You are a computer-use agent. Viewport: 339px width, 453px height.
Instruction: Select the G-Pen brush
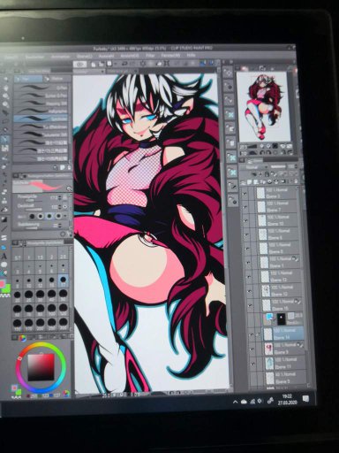(x=41, y=88)
